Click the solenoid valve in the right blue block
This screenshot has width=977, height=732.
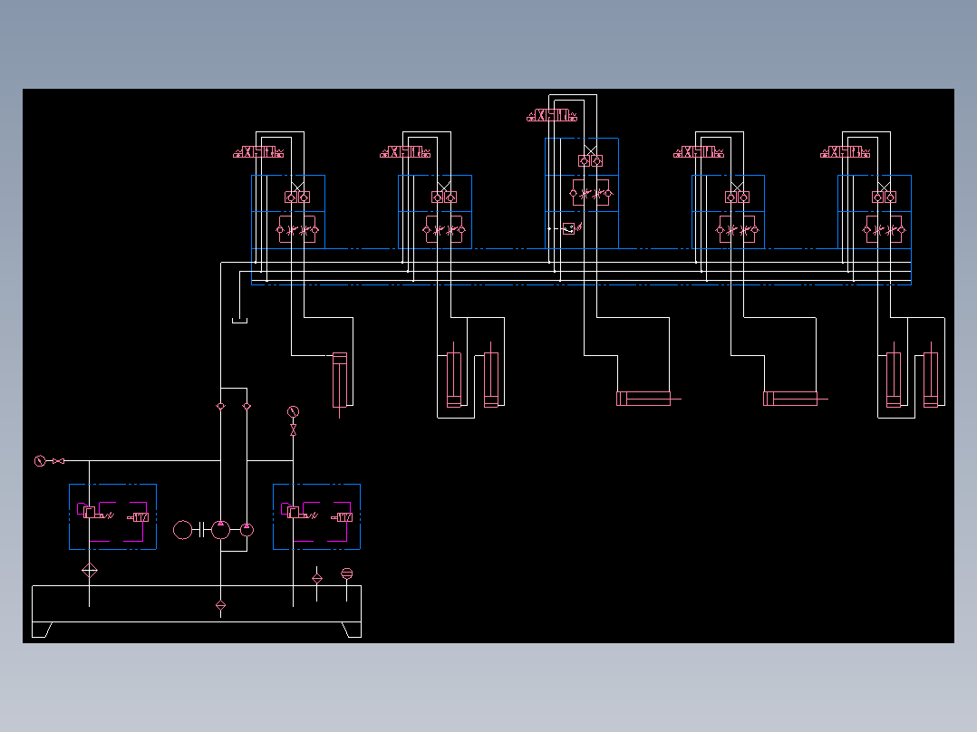point(342,517)
